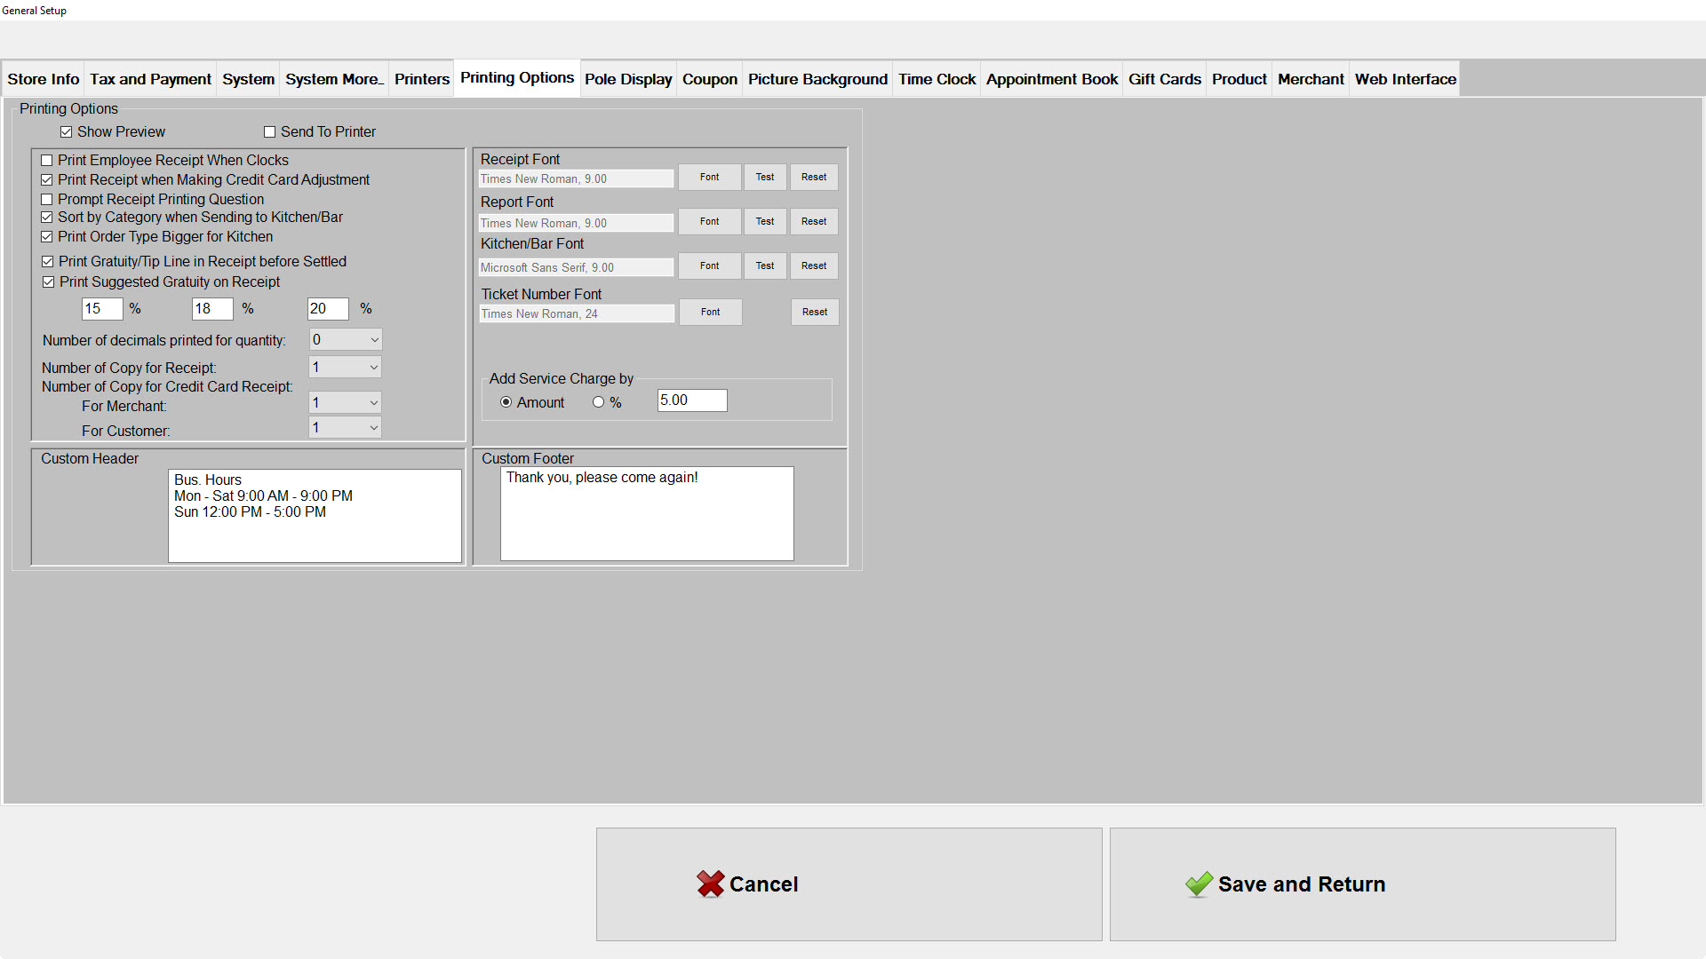Go to Gift Cards tab

click(1164, 79)
